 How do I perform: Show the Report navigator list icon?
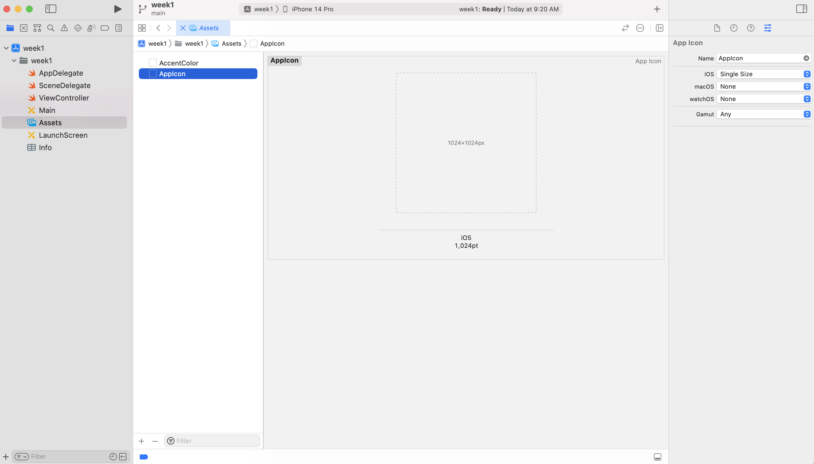click(x=118, y=28)
